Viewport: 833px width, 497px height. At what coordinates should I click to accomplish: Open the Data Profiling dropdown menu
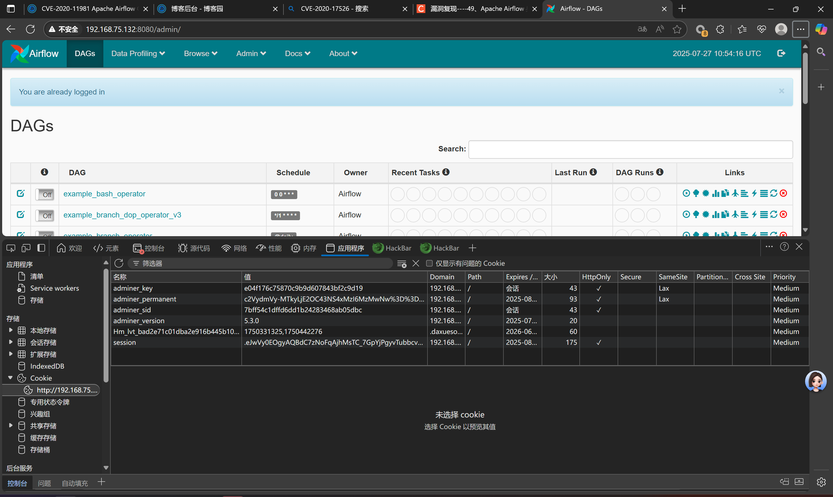click(x=138, y=54)
